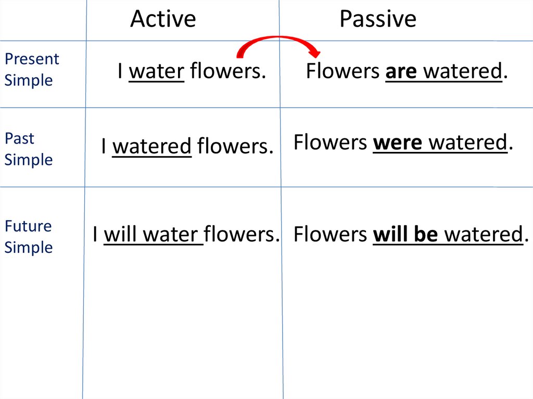Click the bold word "are"
The image size is (533, 399).
401,71
